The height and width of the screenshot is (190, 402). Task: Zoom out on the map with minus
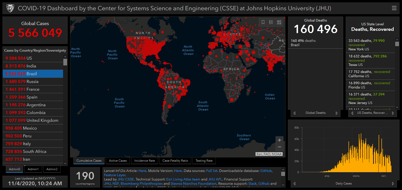[279, 147]
